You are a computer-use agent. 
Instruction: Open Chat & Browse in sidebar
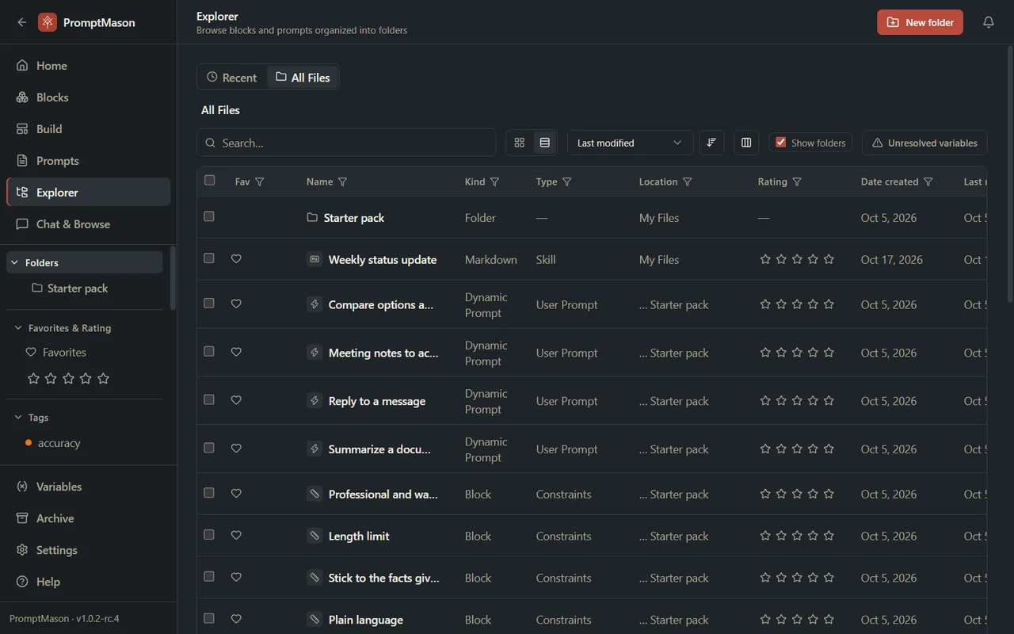[88, 224]
